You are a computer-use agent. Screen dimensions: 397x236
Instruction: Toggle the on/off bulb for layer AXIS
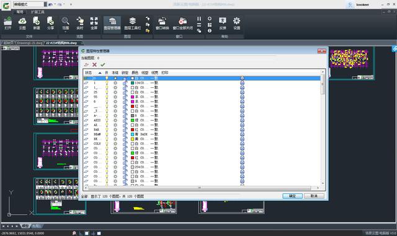point(107,120)
